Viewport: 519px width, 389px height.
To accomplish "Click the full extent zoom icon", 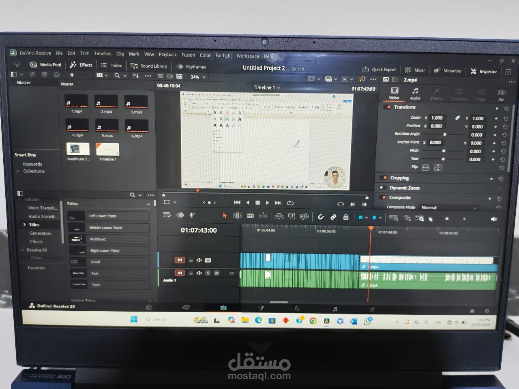I will click(x=393, y=218).
